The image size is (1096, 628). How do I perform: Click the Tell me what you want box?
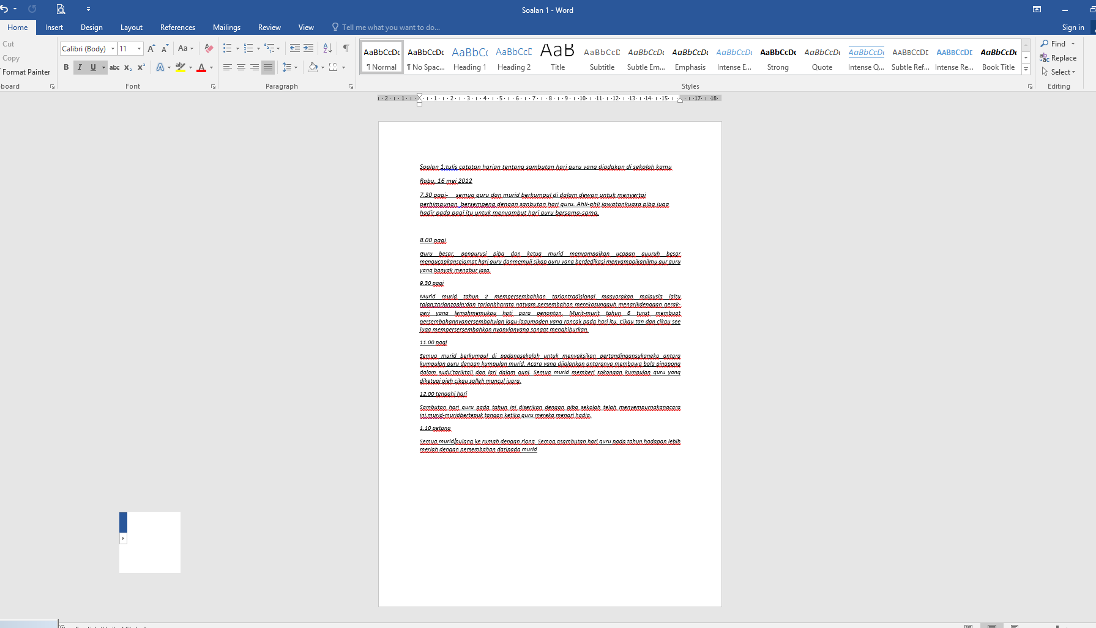[x=390, y=28]
